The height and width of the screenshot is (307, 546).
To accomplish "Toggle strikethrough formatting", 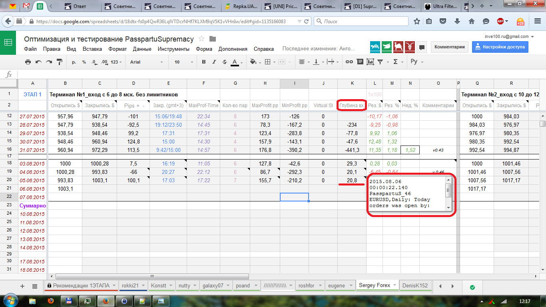I will click(224, 62).
